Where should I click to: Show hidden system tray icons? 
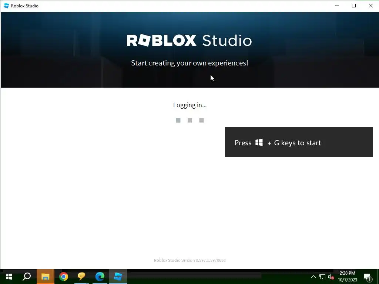click(x=313, y=277)
